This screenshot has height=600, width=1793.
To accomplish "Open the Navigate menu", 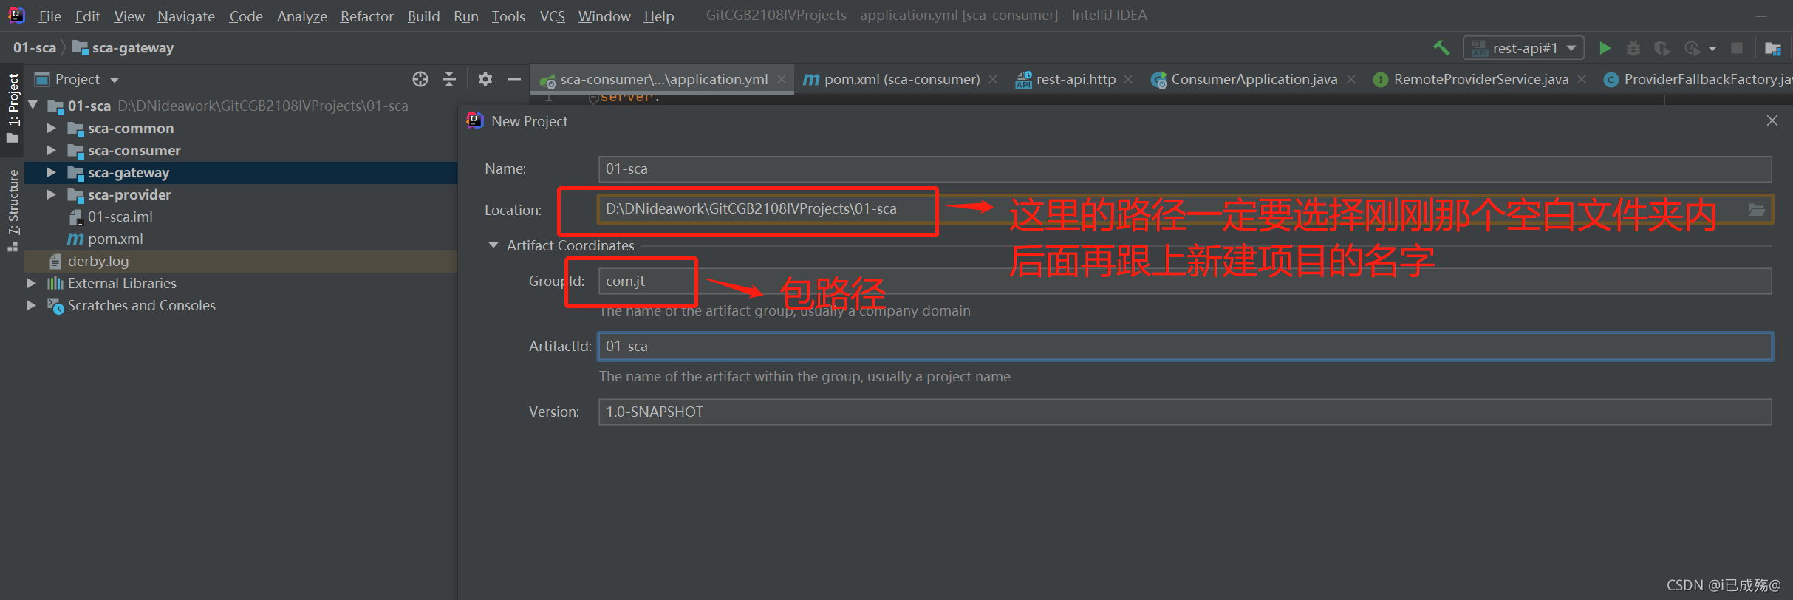I will (x=185, y=16).
